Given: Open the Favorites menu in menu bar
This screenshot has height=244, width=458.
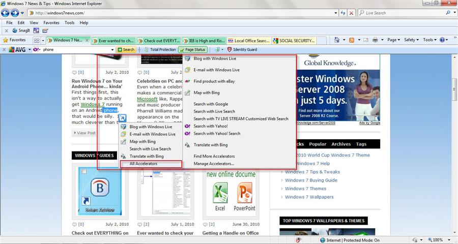Looking at the screenshot, I should pos(51,22).
